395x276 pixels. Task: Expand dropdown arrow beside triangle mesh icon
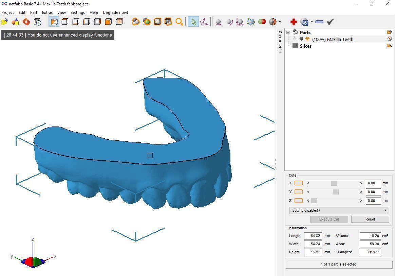pos(280,22)
